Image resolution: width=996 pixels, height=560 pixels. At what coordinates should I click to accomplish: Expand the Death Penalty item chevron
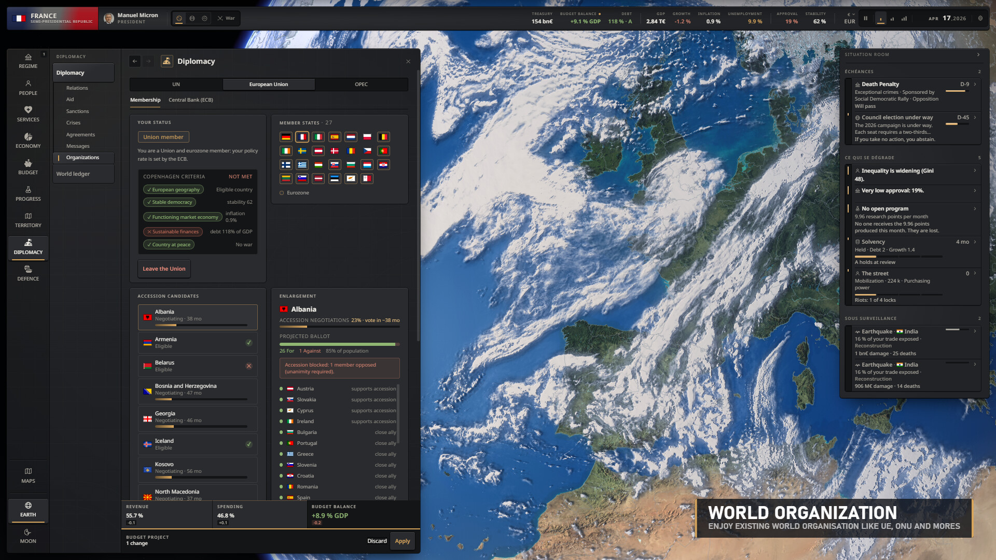pos(975,84)
